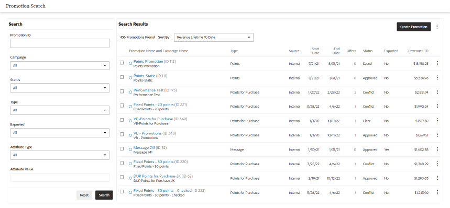Select the Points-Static row checkbox
The height and width of the screenshot is (208, 450).
coord(122,77)
